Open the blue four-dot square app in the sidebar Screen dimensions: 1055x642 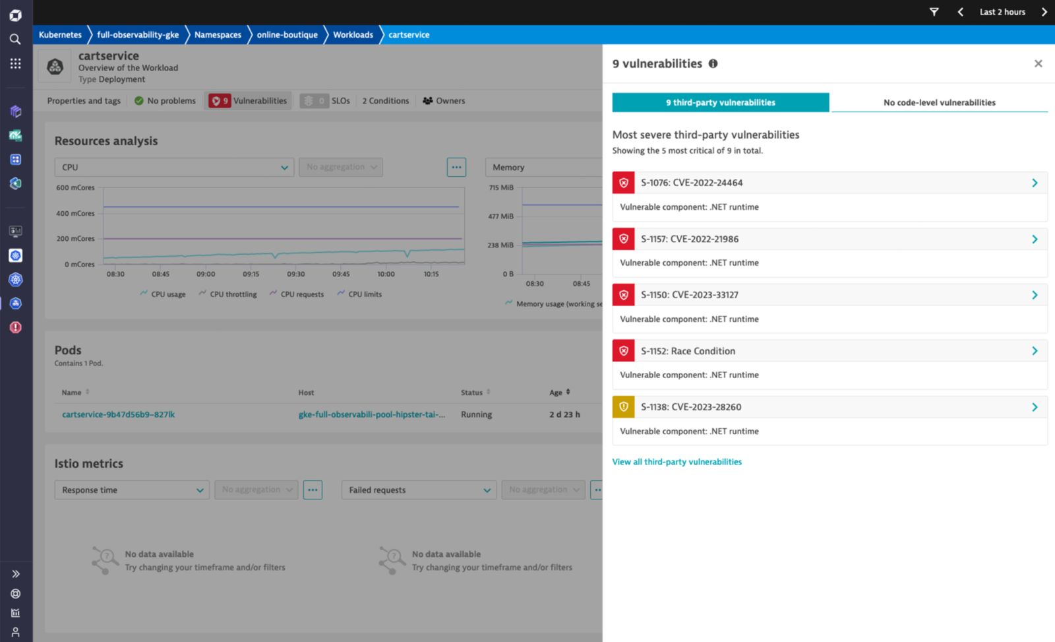pos(15,159)
